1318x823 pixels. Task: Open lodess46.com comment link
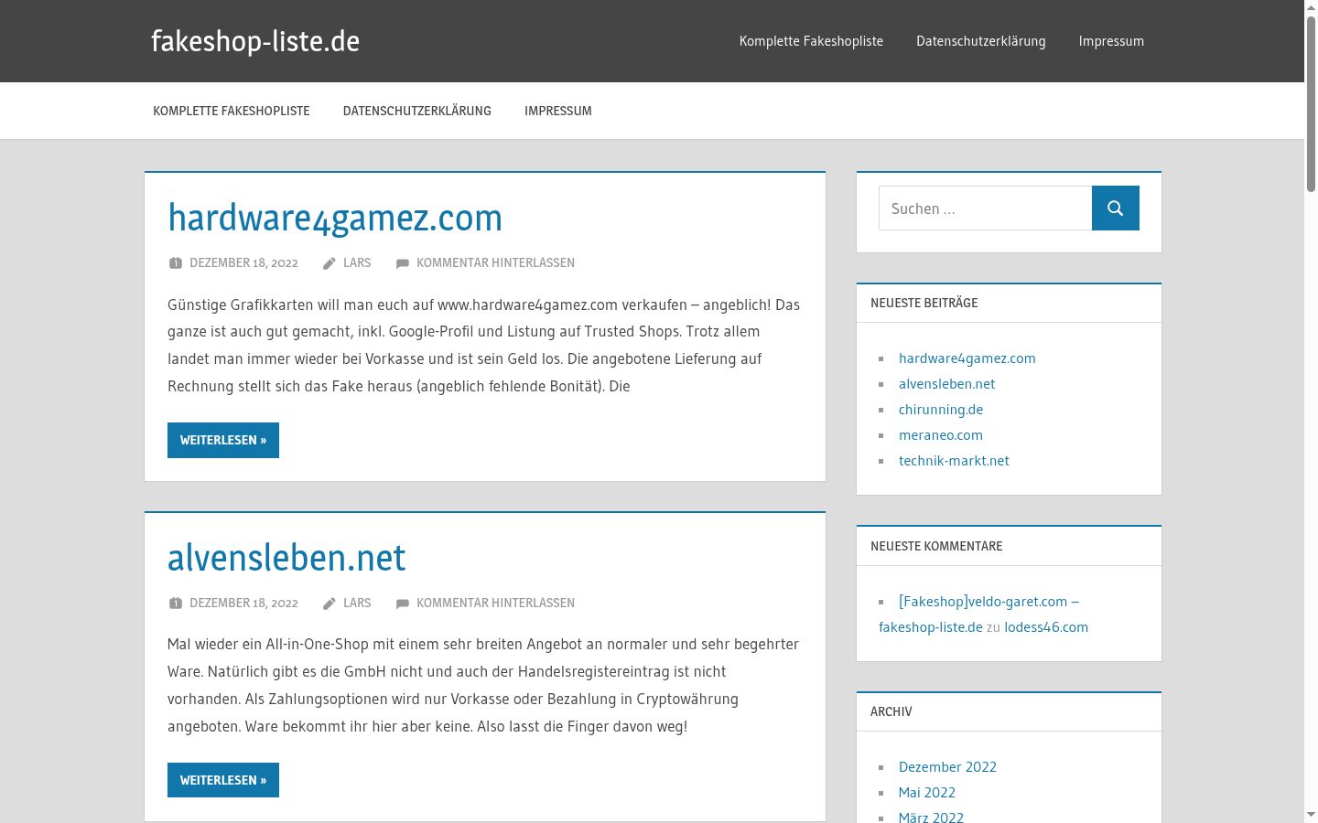coord(1046,627)
